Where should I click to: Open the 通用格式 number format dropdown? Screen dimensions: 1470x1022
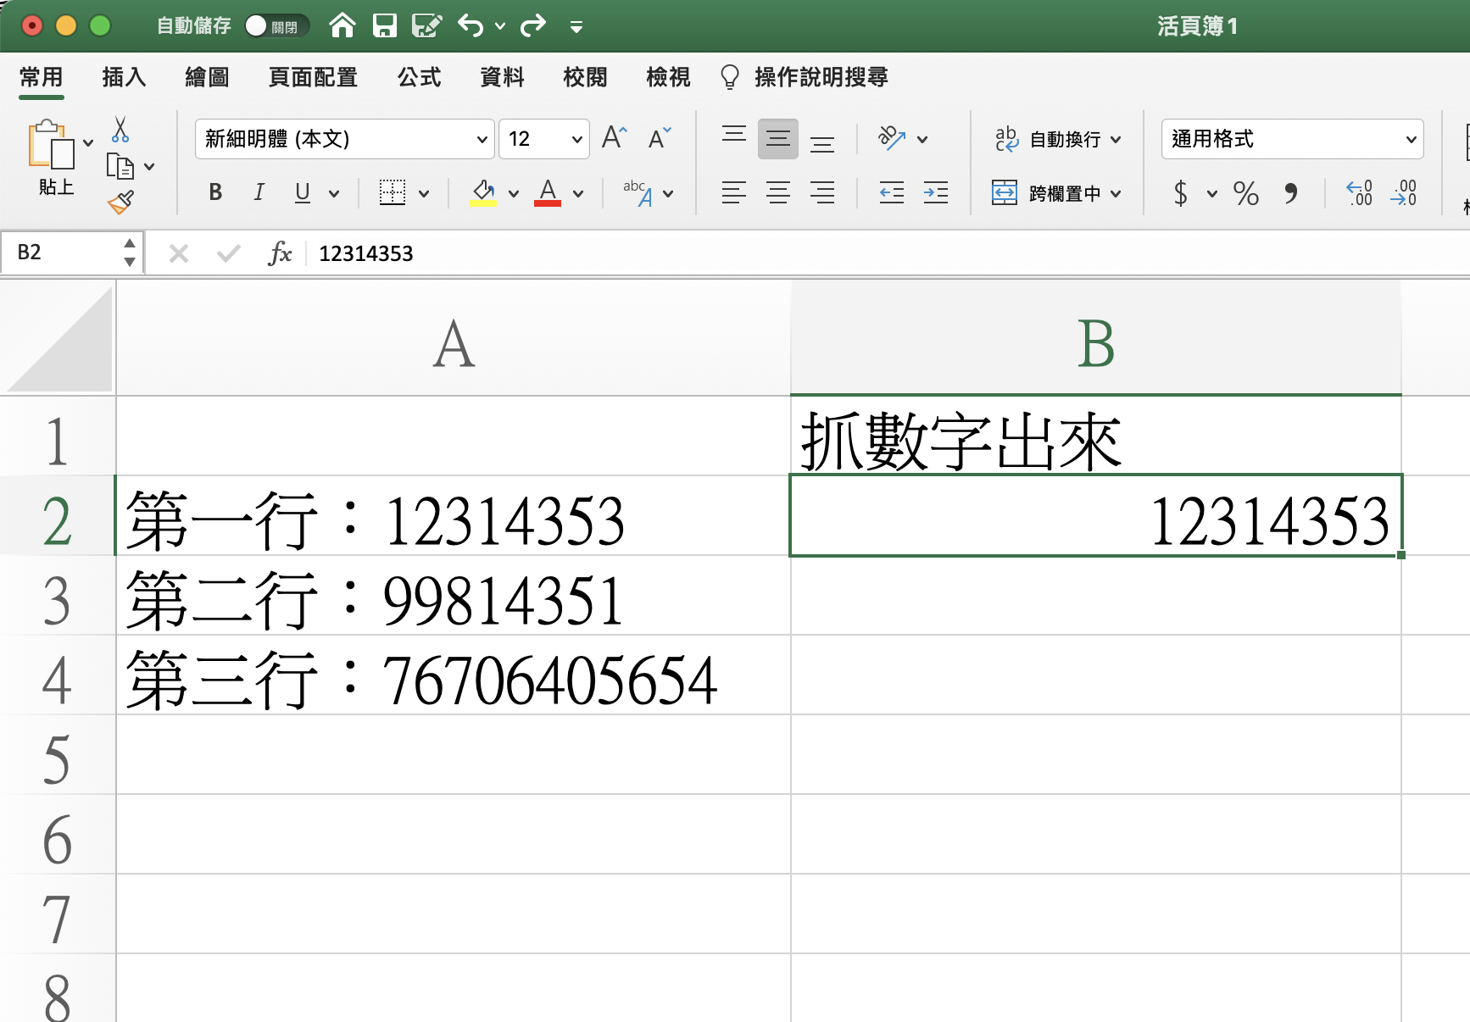click(x=1292, y=139)
